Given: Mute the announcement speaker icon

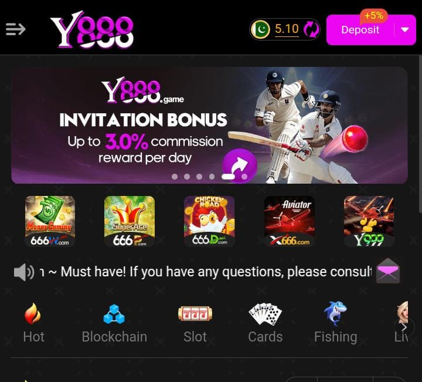Looking at the screenshot, I should 23,272.
